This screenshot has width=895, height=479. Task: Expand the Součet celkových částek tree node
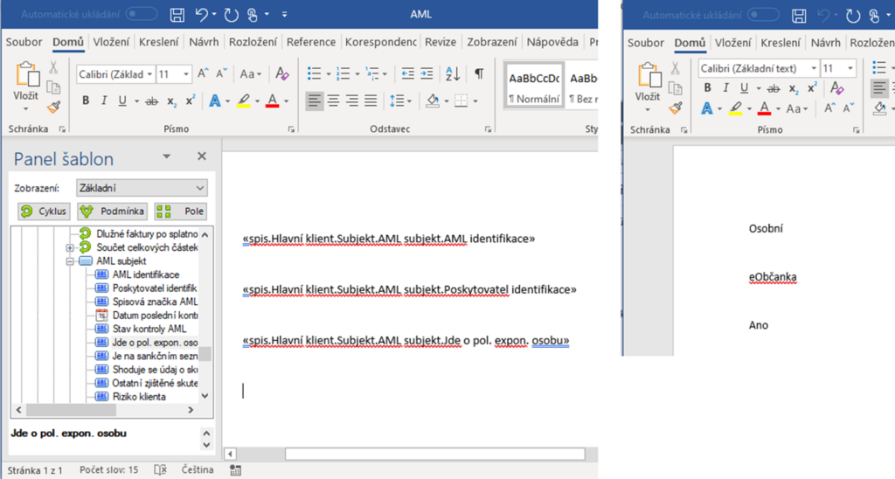[x=70, y=247]
